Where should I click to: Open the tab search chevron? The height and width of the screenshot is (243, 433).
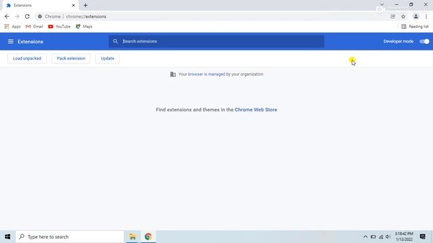point(382,5)
